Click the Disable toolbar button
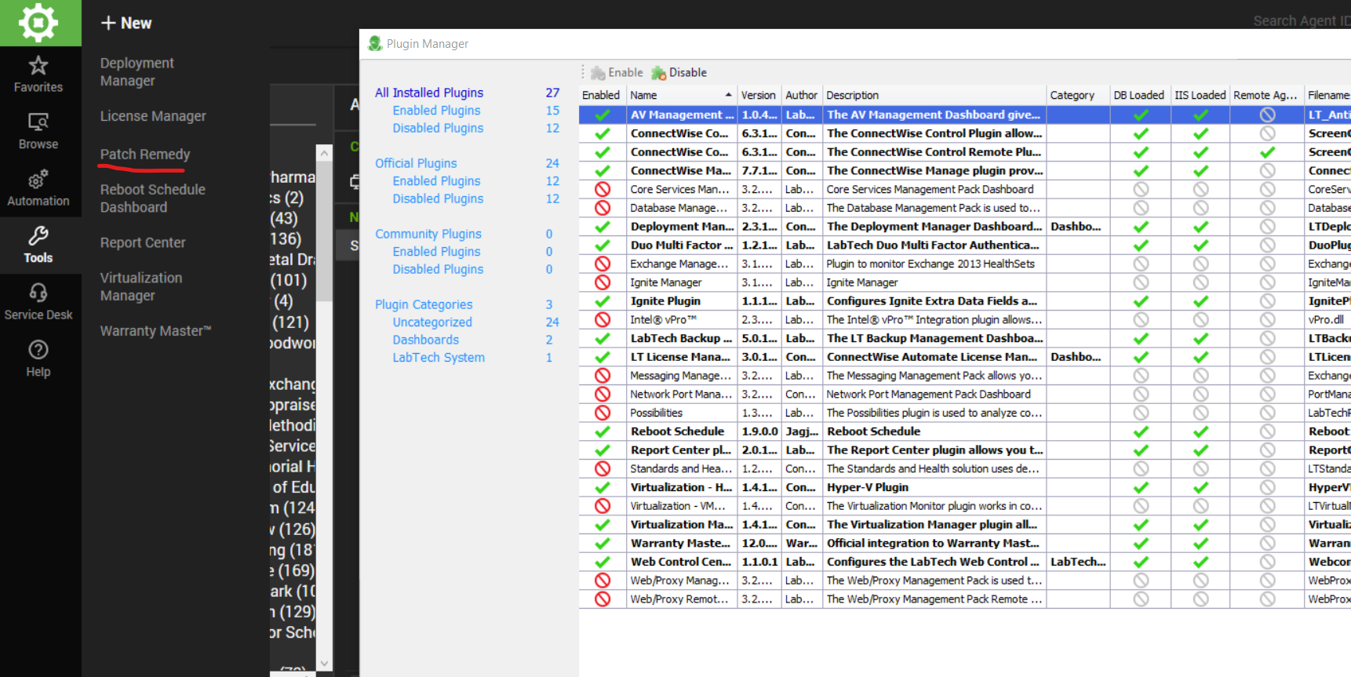This screenshot has height=677, width=1351. click(x=679, y=73)
